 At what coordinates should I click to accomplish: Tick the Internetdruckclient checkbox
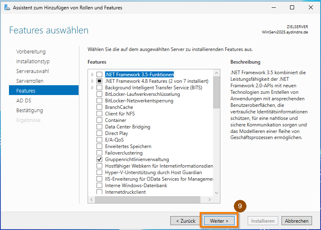[x=99, y=192]
